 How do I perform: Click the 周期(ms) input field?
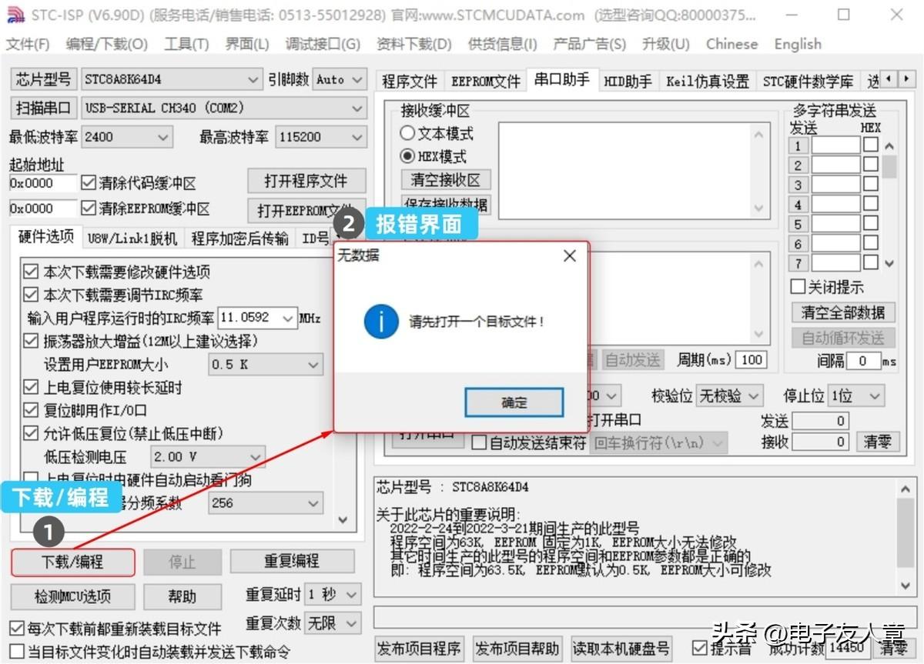750,359
